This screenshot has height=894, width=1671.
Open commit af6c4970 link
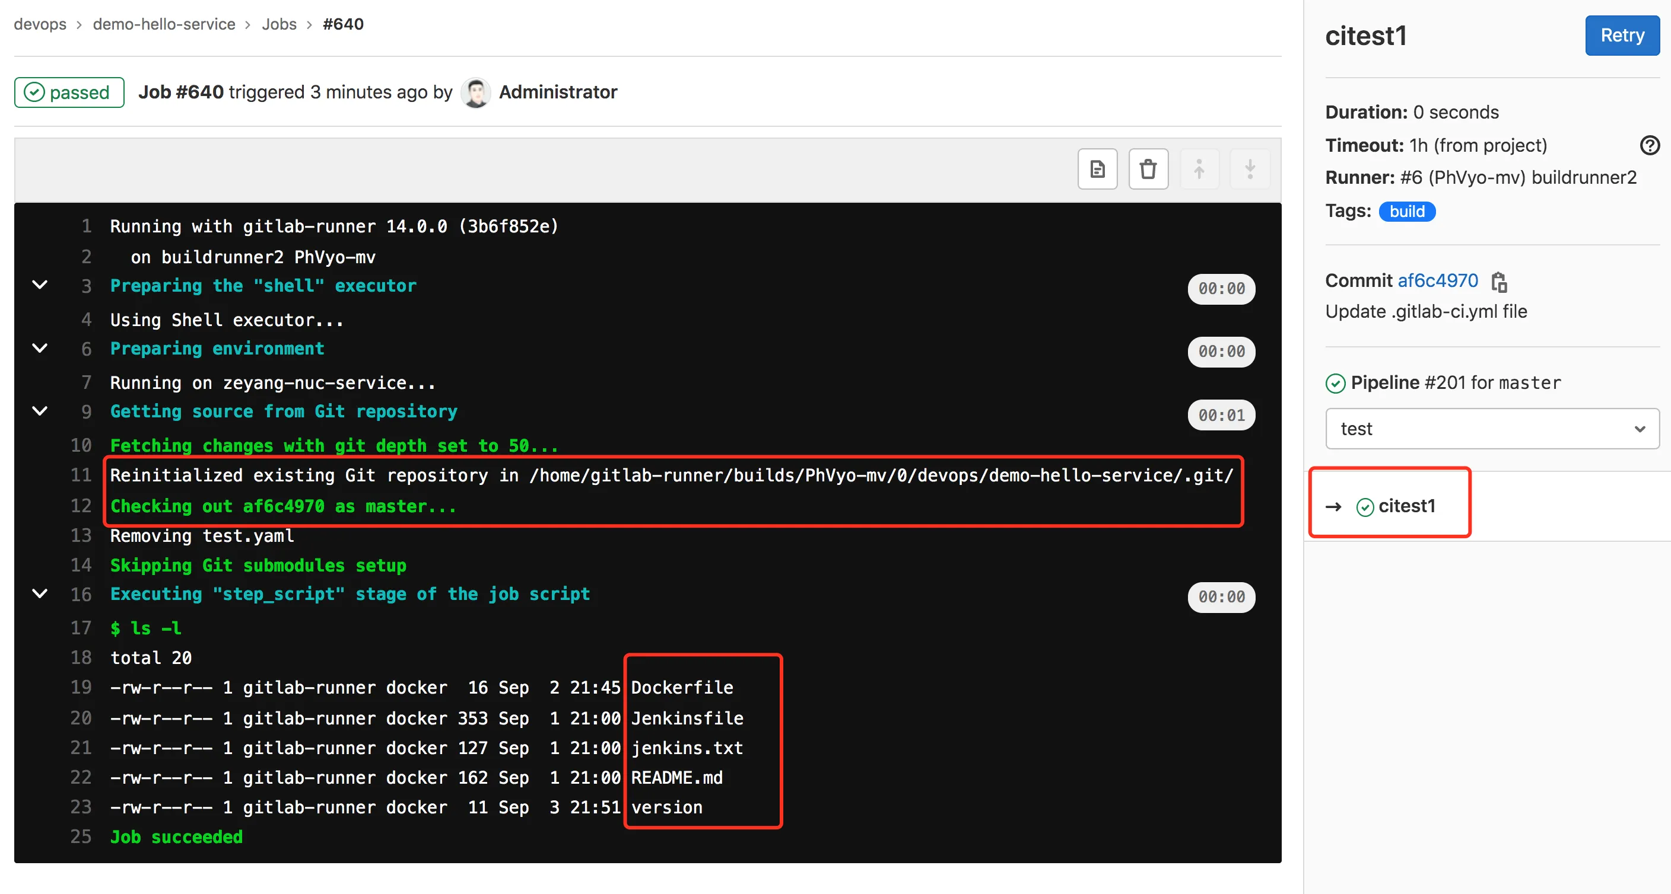click(1437, 281)
